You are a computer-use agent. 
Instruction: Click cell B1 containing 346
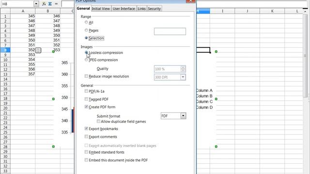[47, 16]
